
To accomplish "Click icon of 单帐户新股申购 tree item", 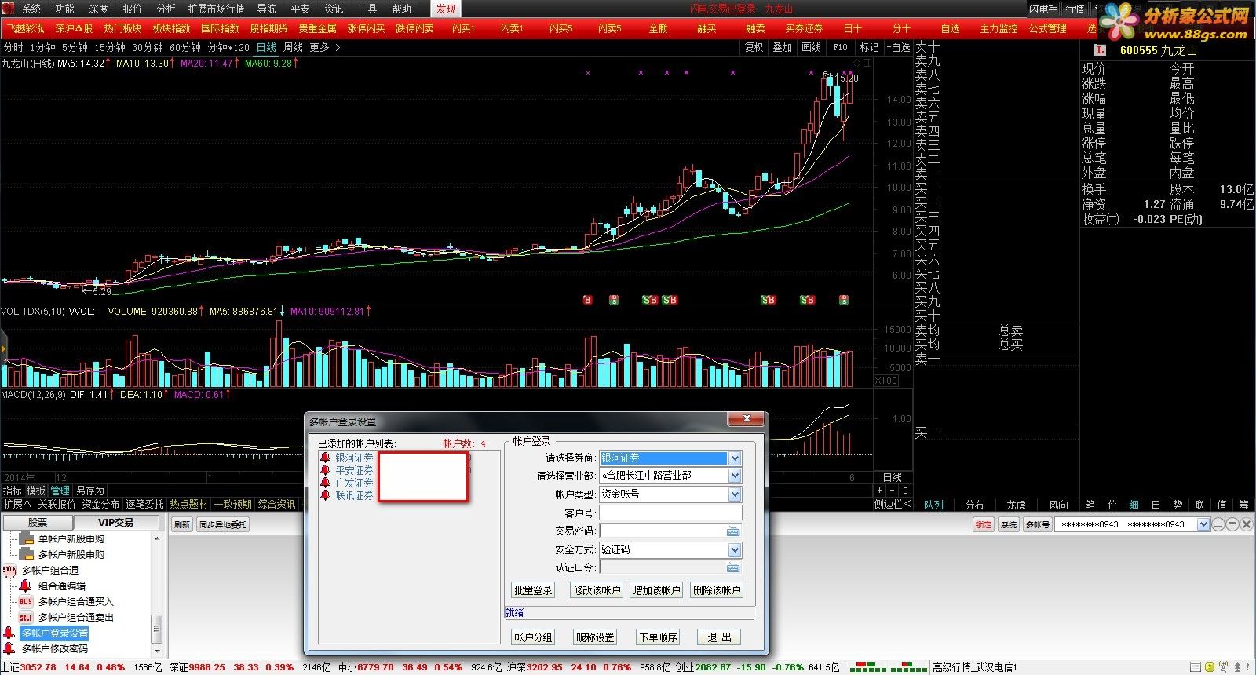I will pos(26,539).
